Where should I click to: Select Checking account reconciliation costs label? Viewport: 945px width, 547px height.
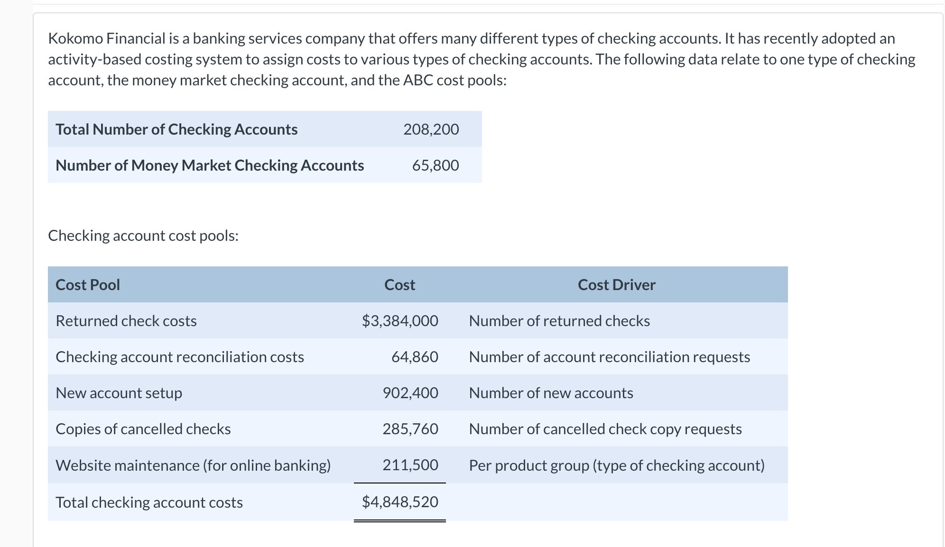180,357
